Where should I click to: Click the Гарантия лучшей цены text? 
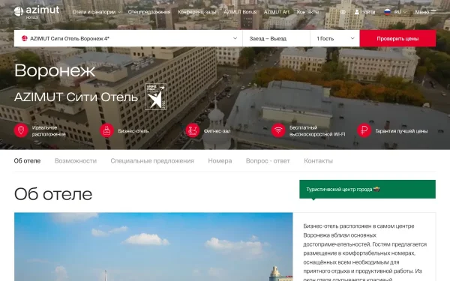click(401, 131)
